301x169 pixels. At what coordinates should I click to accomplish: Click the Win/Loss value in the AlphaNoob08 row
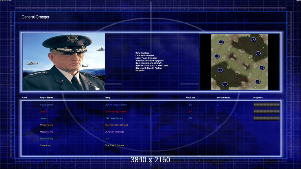click(190, 105)
